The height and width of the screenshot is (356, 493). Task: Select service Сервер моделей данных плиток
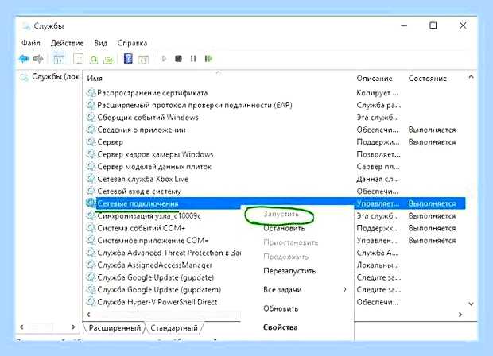tap(154, 167)
